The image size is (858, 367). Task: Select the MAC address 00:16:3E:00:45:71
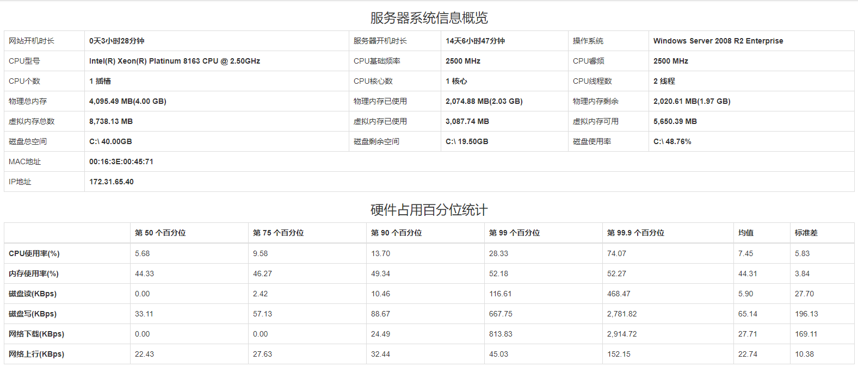pyautogui.click(x=121, y=161)
